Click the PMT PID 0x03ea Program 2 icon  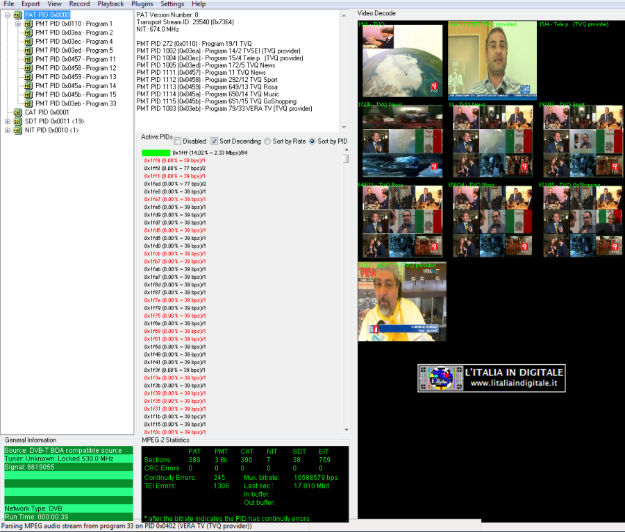(x=28, y=33)
